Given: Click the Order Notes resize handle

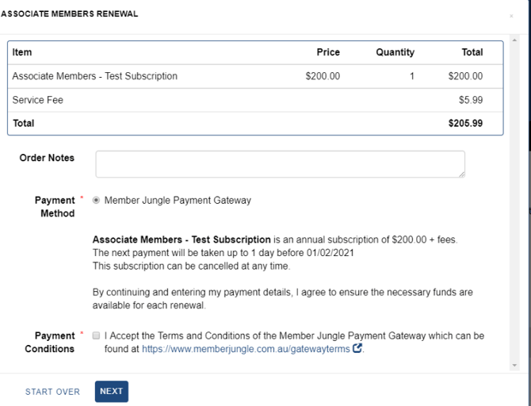Looking at the screenshot, I should click(x=460, y=173).
